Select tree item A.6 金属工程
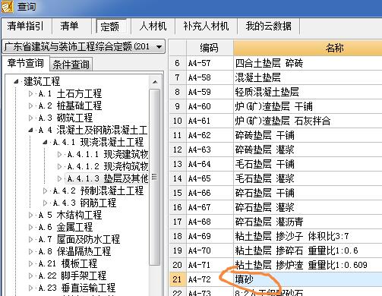382x296 pixels. click(x=65, y=227)
